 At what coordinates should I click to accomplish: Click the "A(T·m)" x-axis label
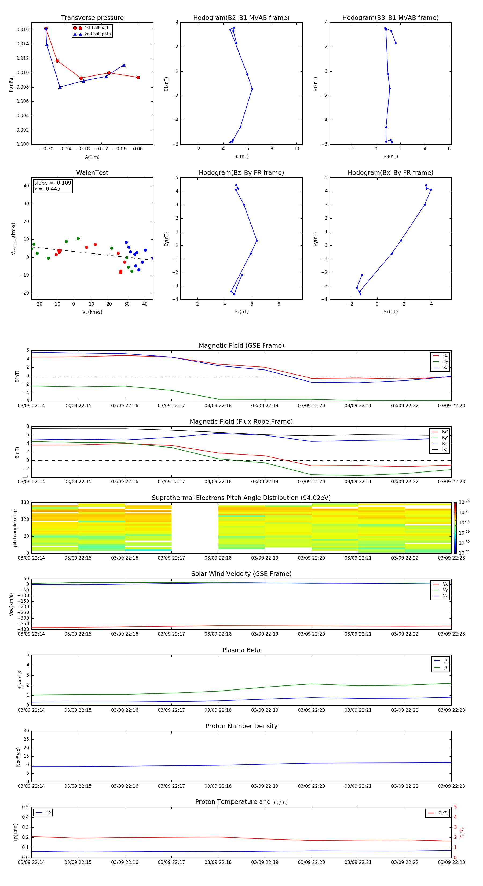point(92,157)
